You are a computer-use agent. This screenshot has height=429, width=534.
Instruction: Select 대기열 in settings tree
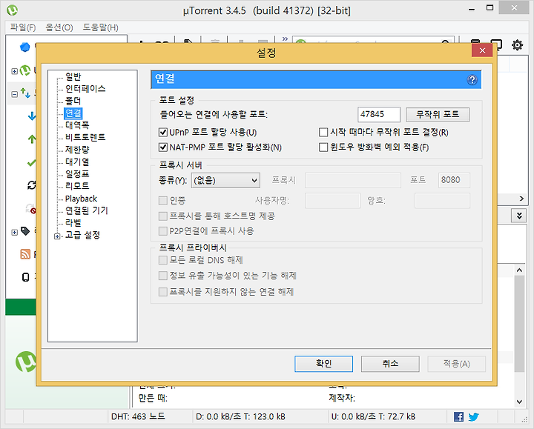tap(77, 162)
